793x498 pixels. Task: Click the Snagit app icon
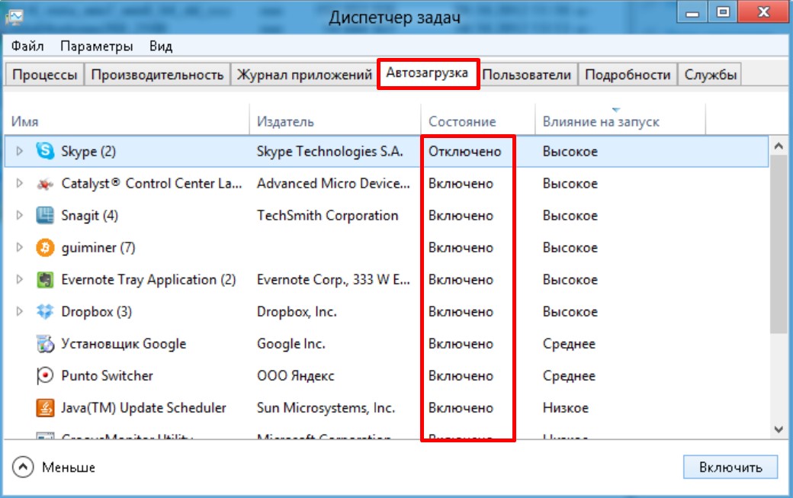pos(45,215)
